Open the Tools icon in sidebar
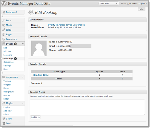Viewport: 150px width, 128px height. 4,123
